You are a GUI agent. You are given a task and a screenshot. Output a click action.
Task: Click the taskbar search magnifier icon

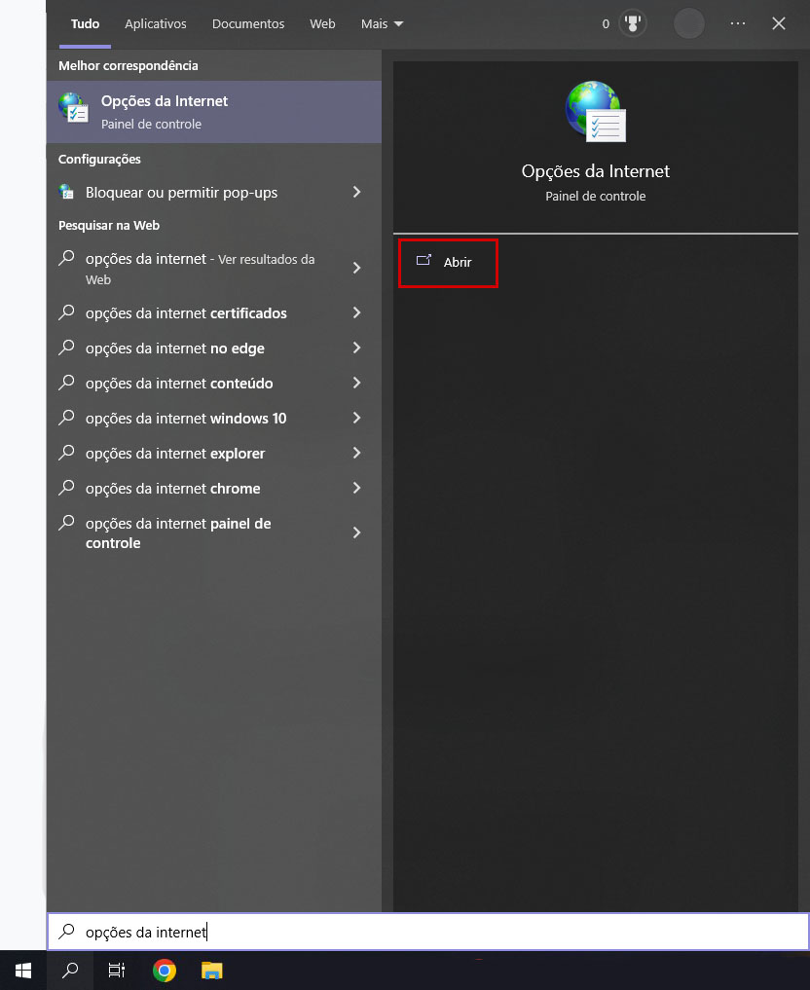[x=70, y=971]
